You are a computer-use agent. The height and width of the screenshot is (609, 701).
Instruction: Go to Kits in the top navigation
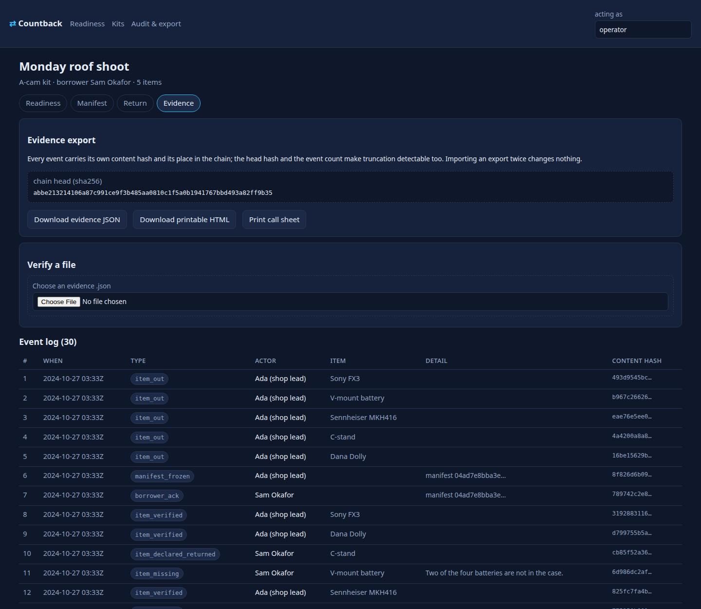(118, 24)
